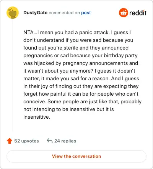Open the DustyGate user profile name

click(x=35, y=13)
